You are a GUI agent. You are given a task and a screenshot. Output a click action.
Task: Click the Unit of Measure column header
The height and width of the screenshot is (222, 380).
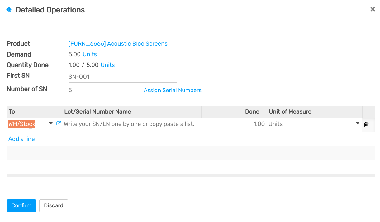click(x=290, y=111)
